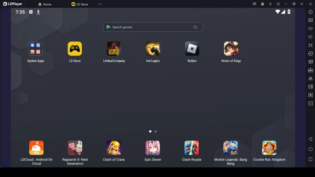Open the gamepad icon in title bar
The image size is (315, 177).
click(254, 4)
